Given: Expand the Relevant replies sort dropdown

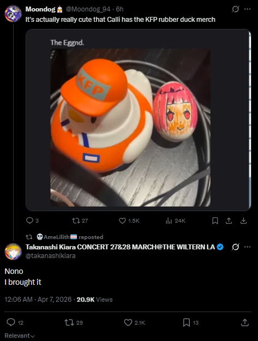Looking at the screenshot, I should (x=20, y=336).
